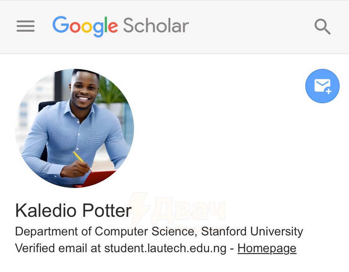The width and height of the screenshot is (349, 272).
Task: Click the colorful "Google" word in the logo
Action: (x=85, y=26)
